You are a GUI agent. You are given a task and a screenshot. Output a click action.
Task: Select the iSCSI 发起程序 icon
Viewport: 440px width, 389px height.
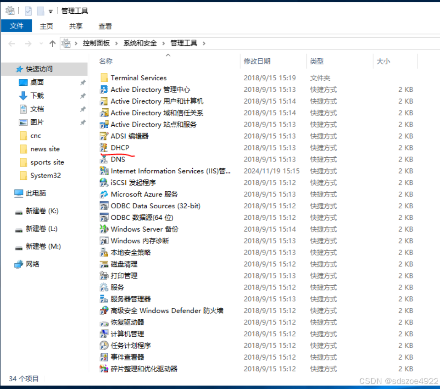point(104,183)
